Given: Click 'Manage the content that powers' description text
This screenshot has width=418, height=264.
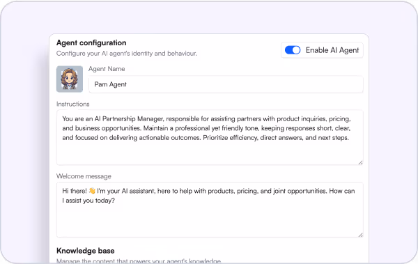Looking at the screenshot, I should [x=139, y=261].
